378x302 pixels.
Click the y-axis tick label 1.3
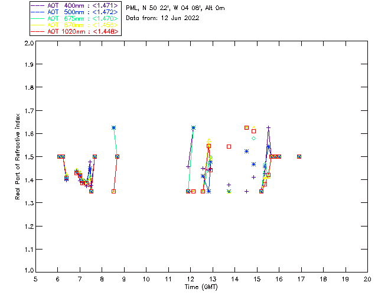[x=29, y=203]
